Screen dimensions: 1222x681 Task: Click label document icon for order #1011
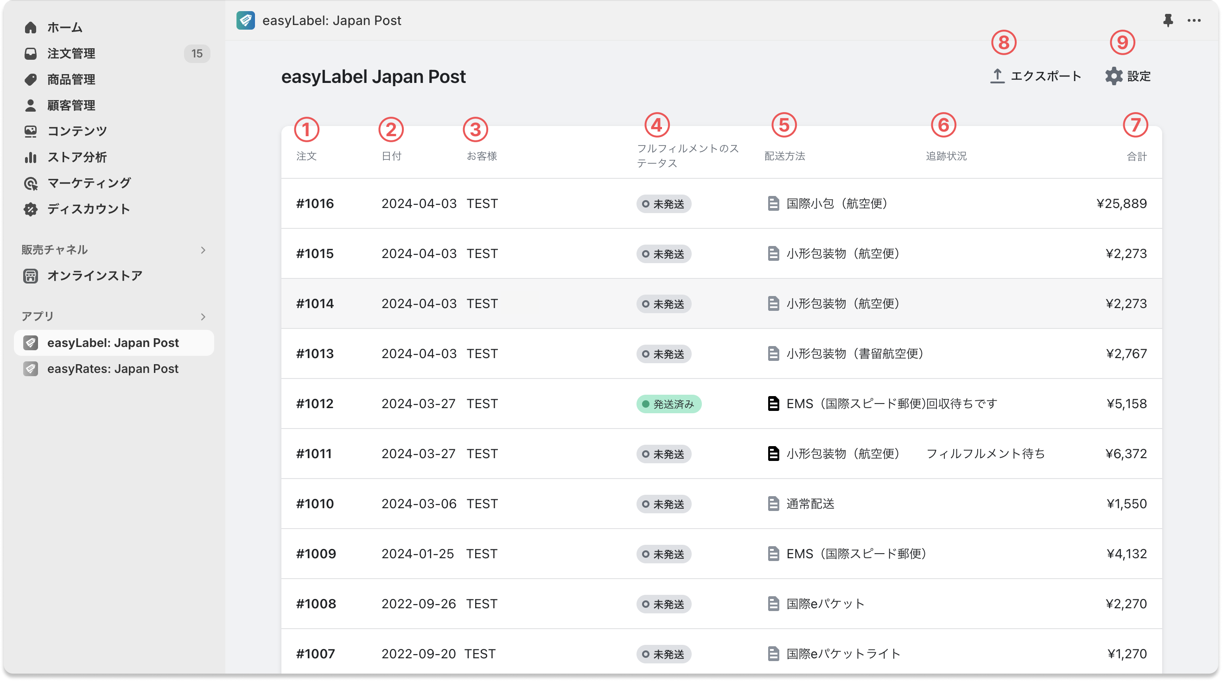(x=773, y=454)
